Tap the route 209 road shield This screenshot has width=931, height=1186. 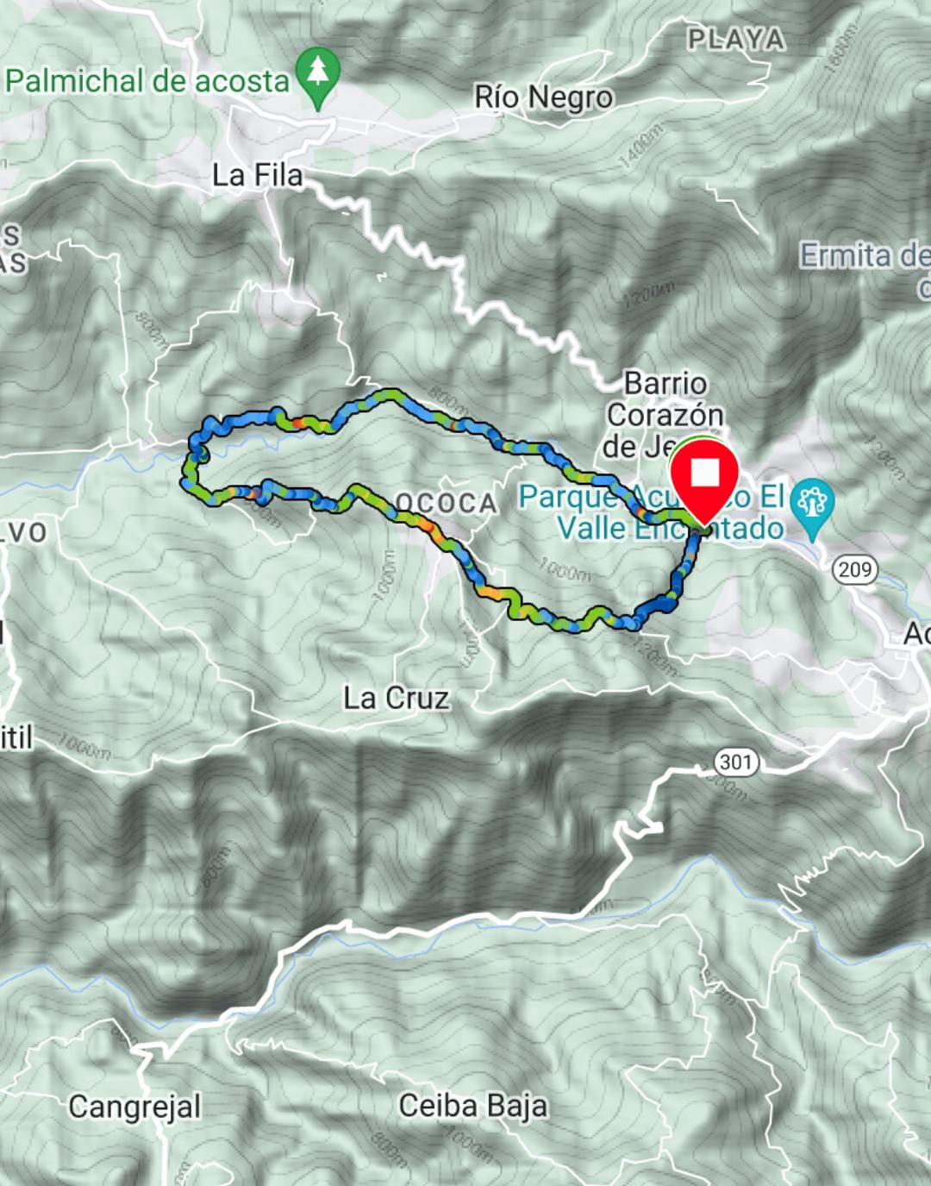click(855, 569)
